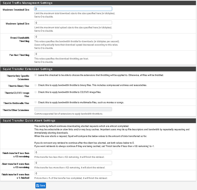Click 'Leave this checked to be able to choose' text

click(101, 75)
